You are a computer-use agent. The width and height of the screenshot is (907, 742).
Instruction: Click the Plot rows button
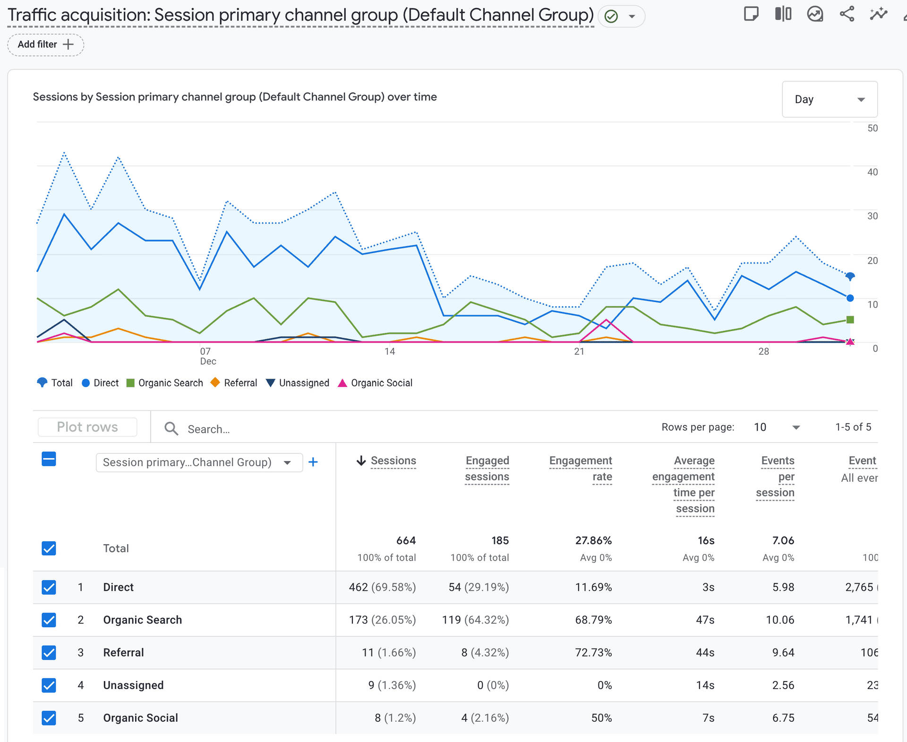pyautogui.click(x=87, y=427)
